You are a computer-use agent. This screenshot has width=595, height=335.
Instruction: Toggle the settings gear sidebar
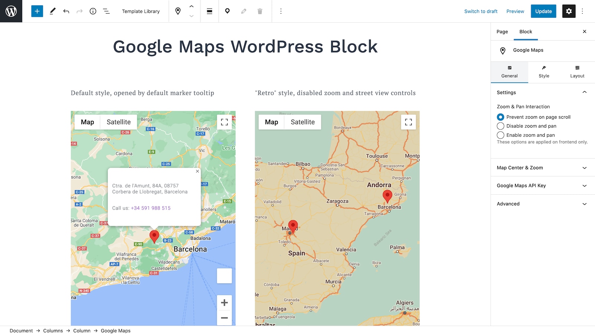pos(569,11)
